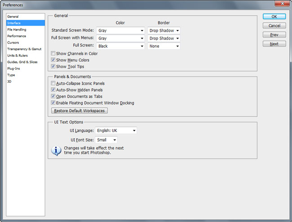The image size is (292, 222).
Task: Click the Next button
Action: pos(274,44)
